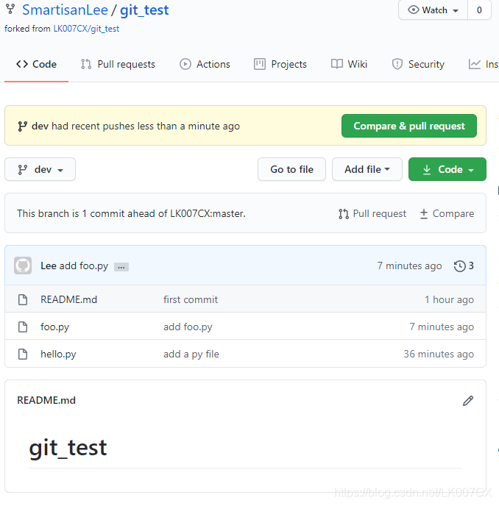Image resolution: width=499 pixels, height=506 pixels.
Task: Click the file icon beside hello.py
Action: [23, 354]
